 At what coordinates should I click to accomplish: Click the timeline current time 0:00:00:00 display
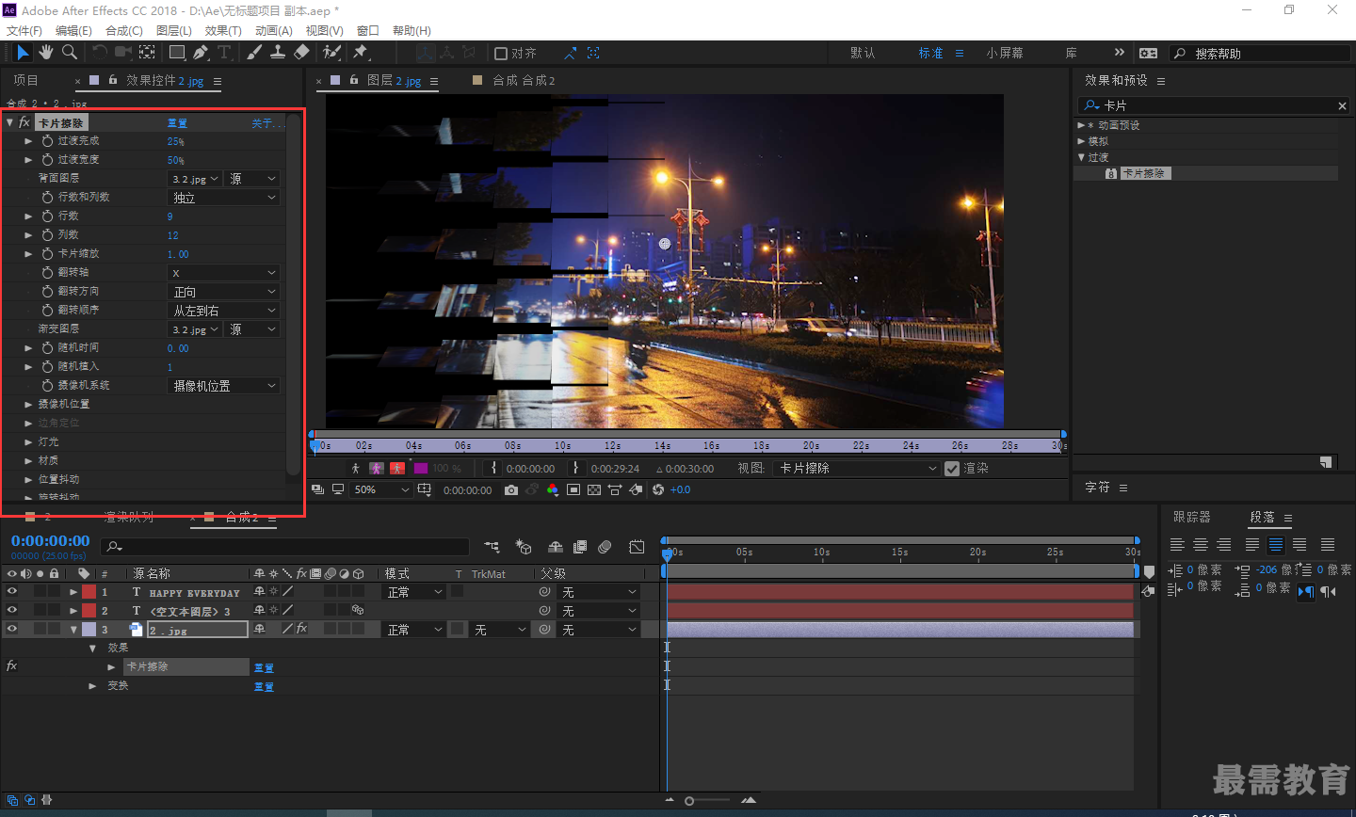click(51, 541)
